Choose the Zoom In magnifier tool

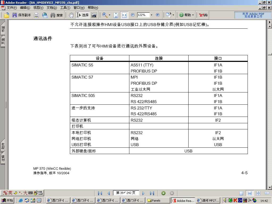coord(105,15)
